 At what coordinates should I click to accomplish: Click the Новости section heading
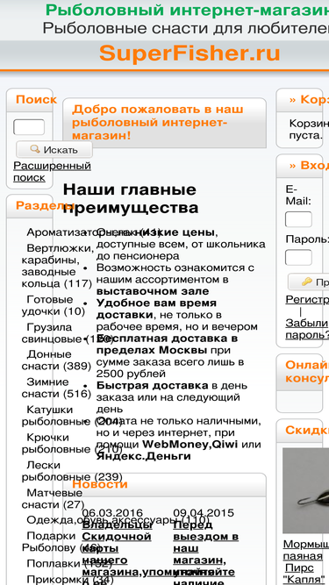click(x=100, y=484)
